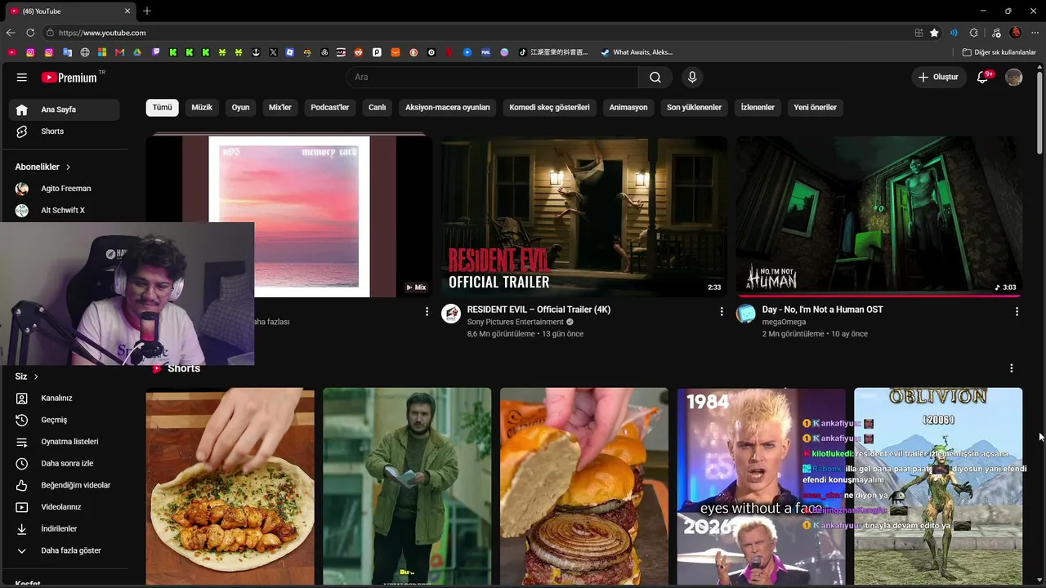The image size is (1046, 588).
Task: Select the Tümü filter chip
Action: tap(163, 107)
